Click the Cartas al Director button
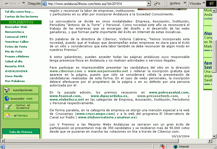 [21, 107]
